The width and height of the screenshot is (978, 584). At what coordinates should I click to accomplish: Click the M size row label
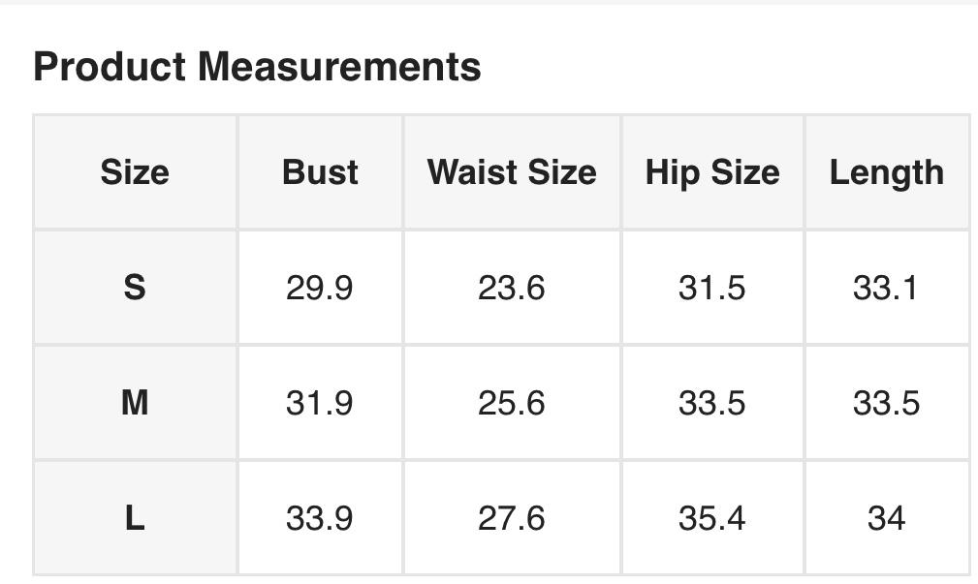pos(135,403)
